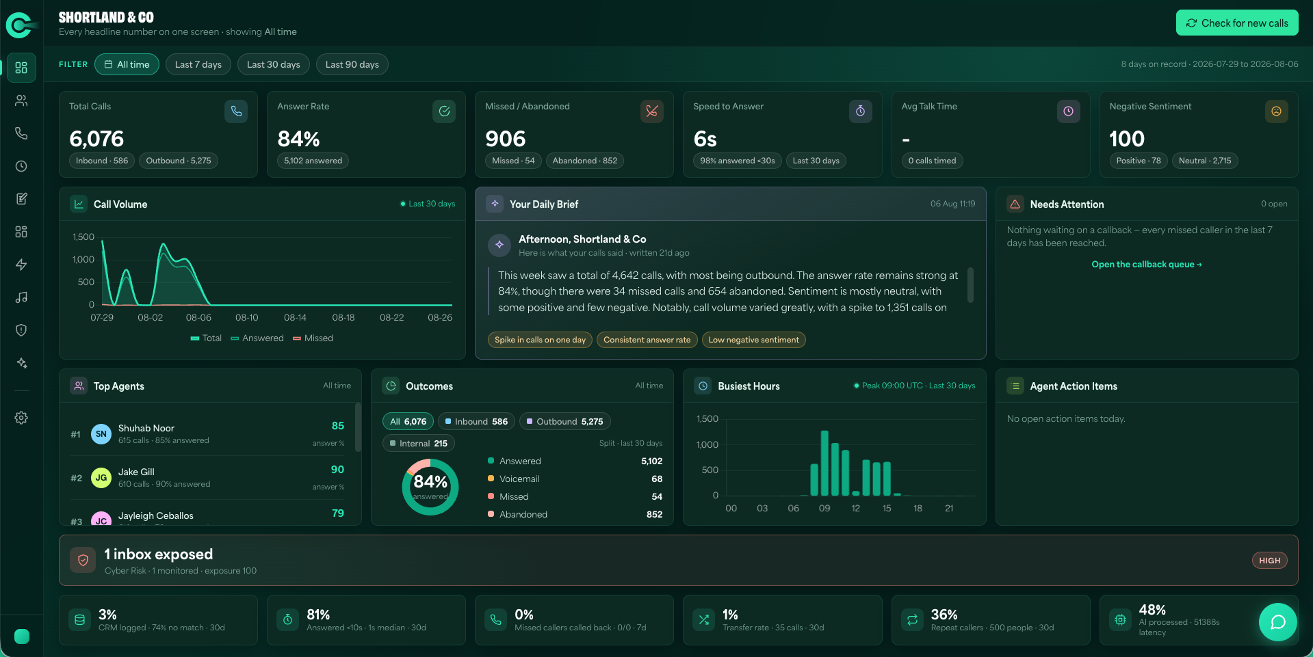Open the music note icon in sidebar

pos(21,297)
